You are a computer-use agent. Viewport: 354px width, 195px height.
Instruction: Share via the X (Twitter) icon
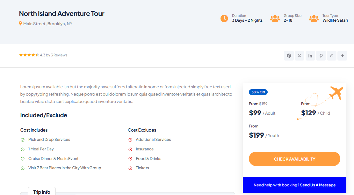(x=300, y=56)
